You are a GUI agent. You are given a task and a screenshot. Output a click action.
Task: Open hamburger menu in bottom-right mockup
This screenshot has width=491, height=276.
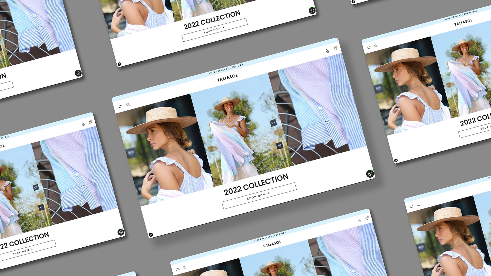coord(411,206)
